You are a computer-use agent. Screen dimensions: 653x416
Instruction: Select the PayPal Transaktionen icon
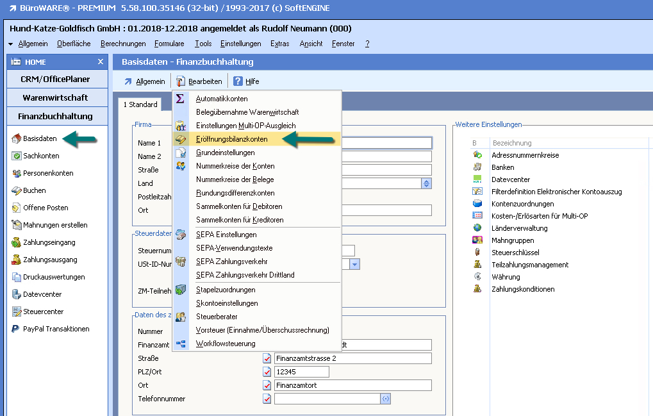tap(17, 329)
